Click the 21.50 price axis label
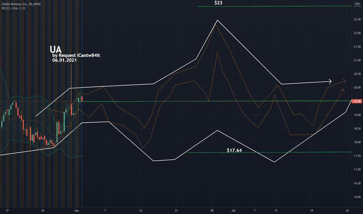 357,47
